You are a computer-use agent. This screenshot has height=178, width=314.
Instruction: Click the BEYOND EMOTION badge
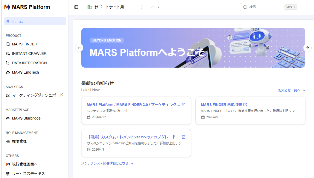click(x=107, y=40)
